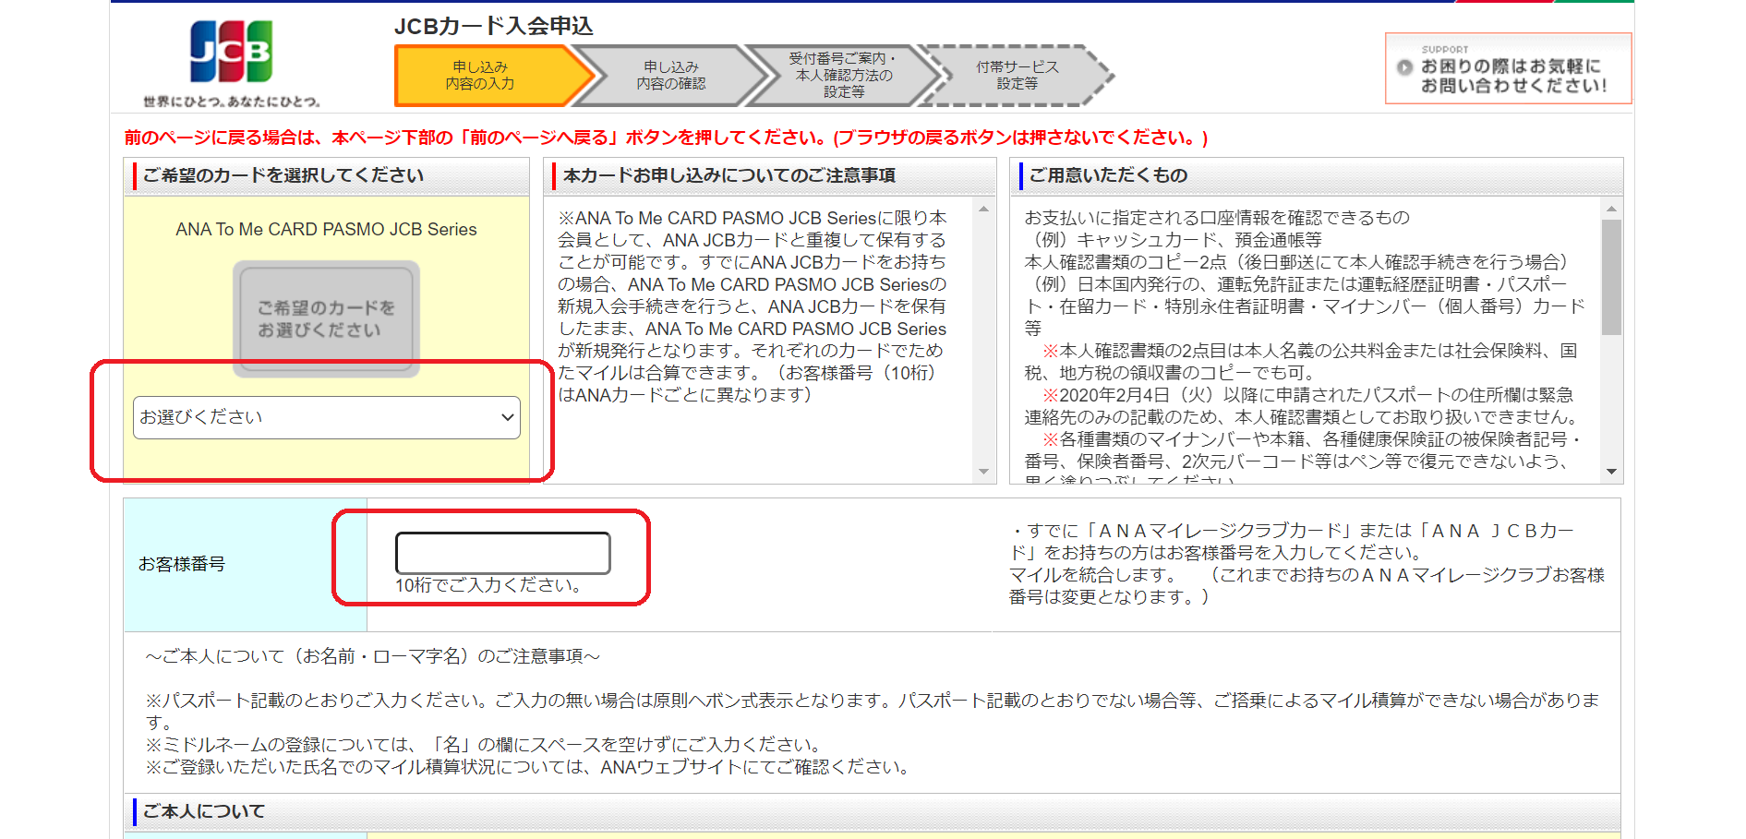Screen dimensions: 1746x839
Task: Click up arrow of ご用意いただくもの scrollbar
Action: pyautogui.click(x=1611, y=210)
